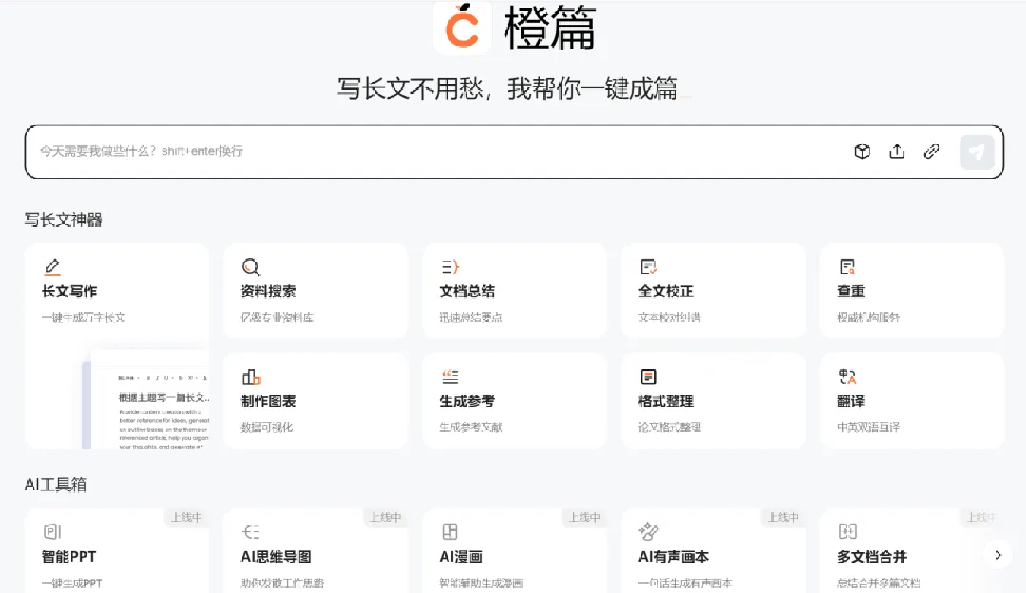Click the upload file icon in the input box
Screen dimensions: 1026x593
[x=897, y=151]
